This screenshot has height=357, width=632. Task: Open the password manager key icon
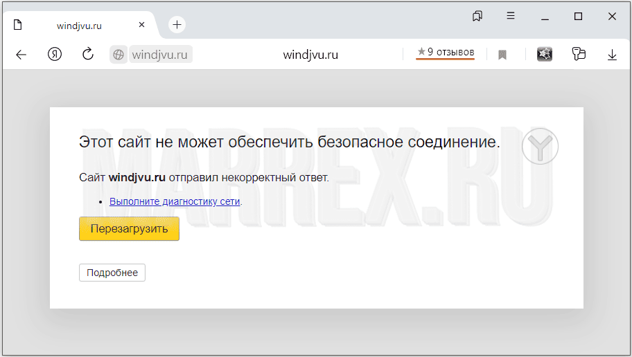click(579, 54)
